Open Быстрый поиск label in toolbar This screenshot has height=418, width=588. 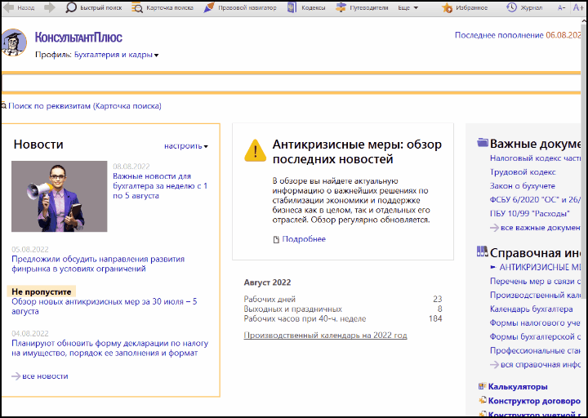point(101,7)
